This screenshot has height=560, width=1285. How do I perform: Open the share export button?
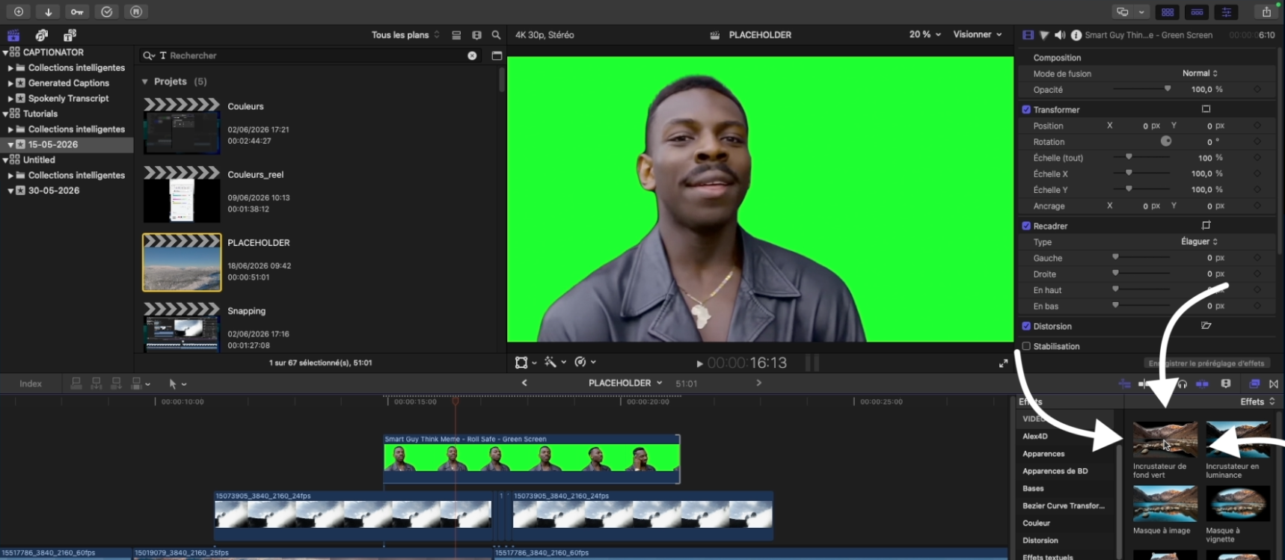click(x=1266, y=11)
